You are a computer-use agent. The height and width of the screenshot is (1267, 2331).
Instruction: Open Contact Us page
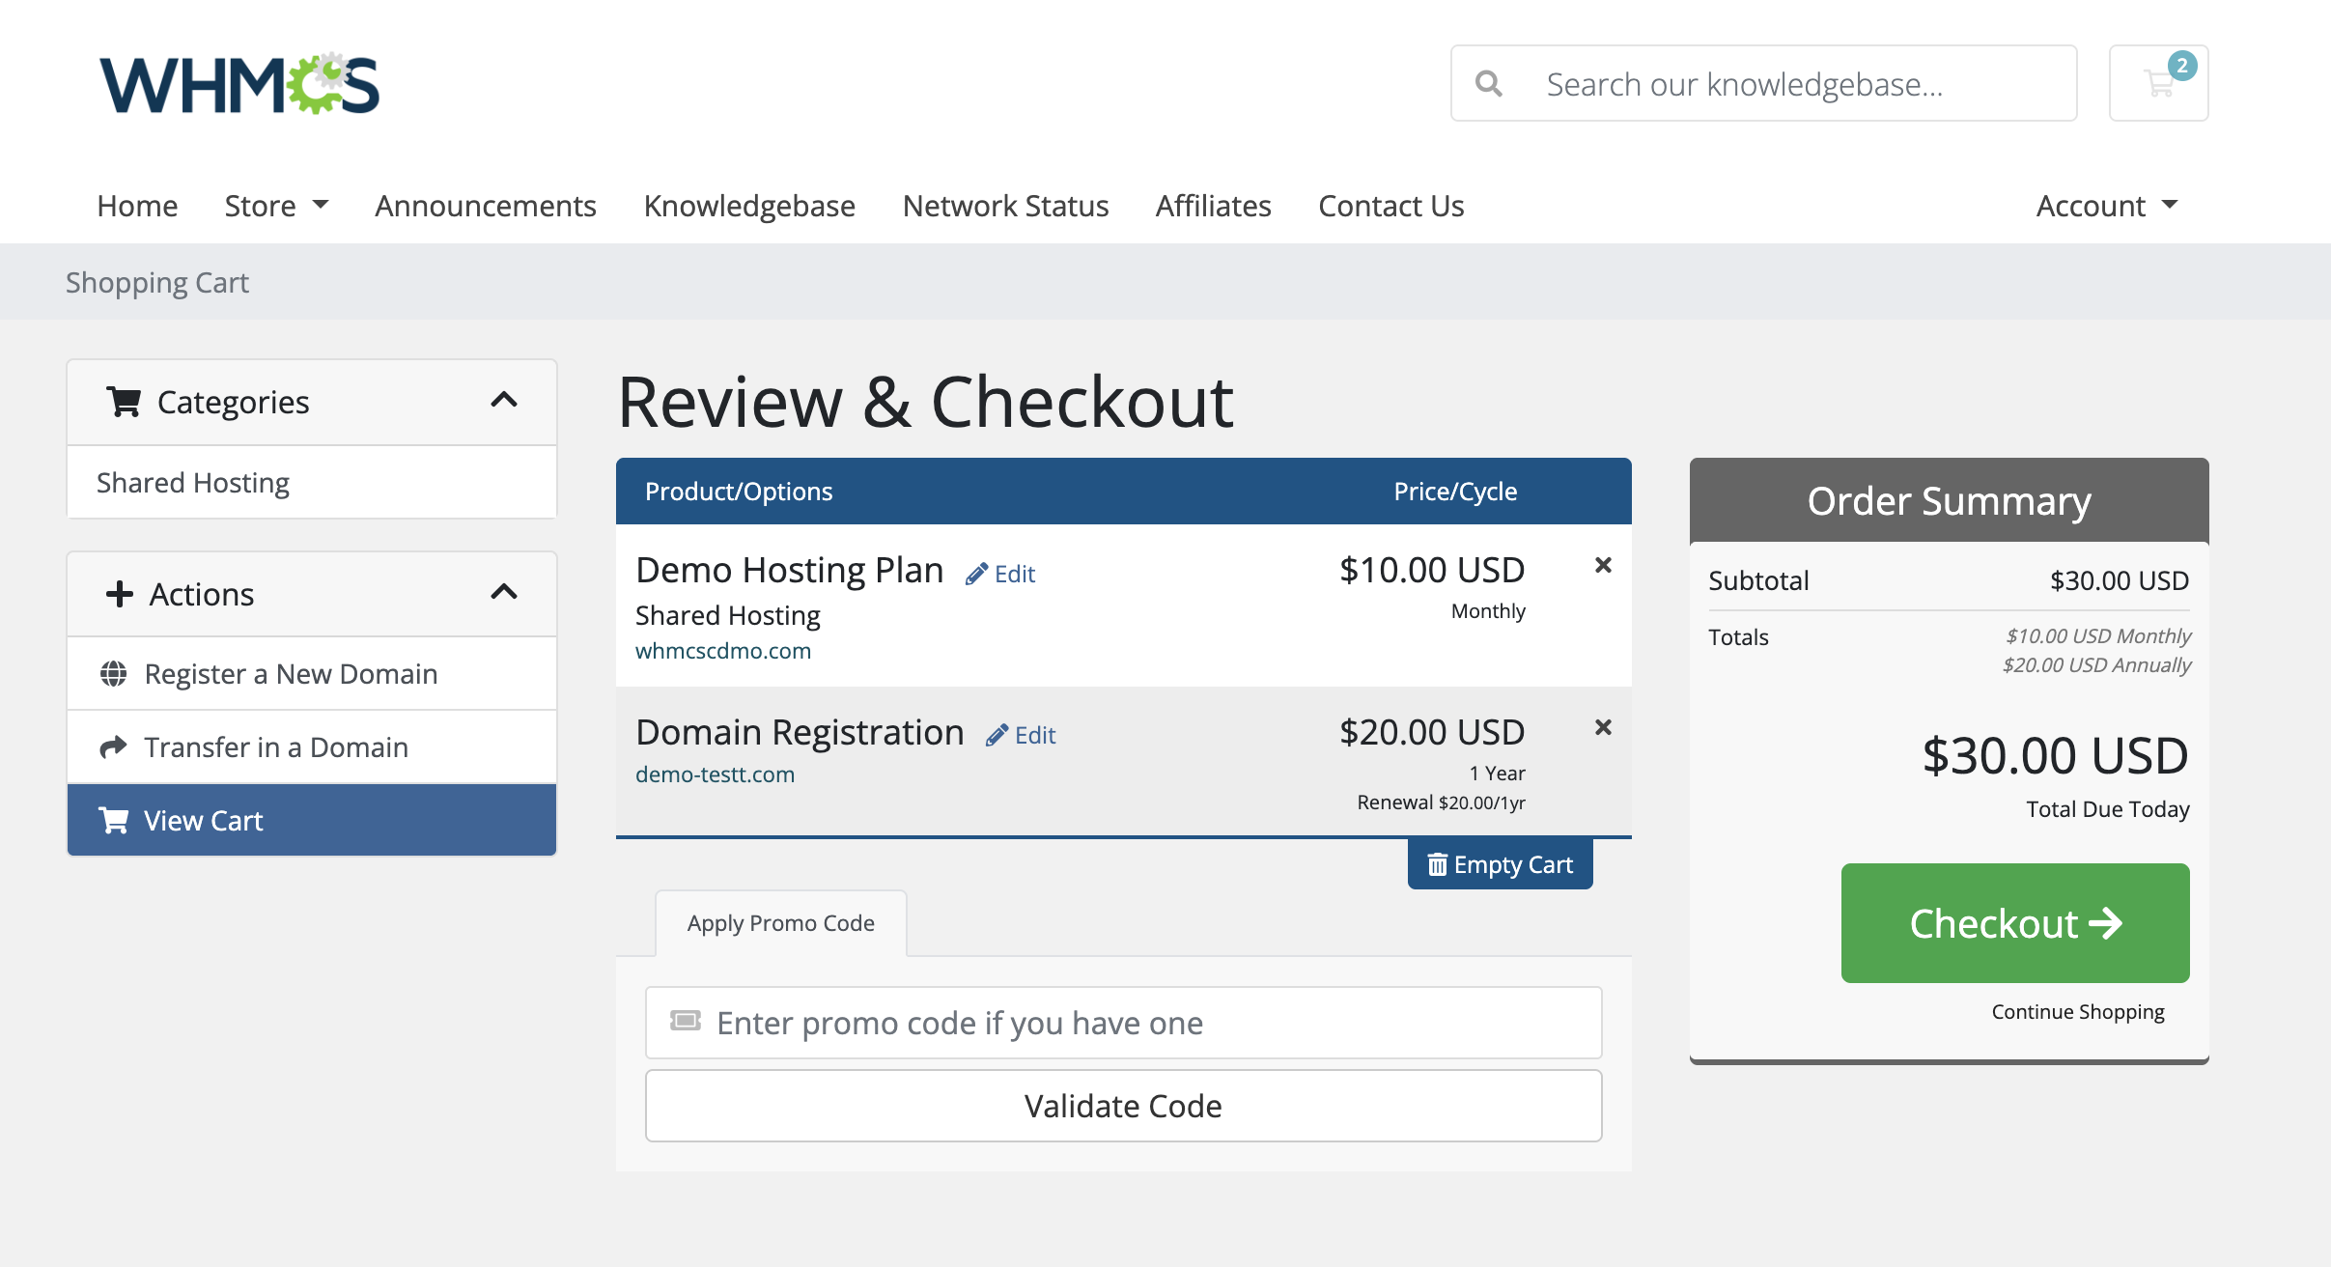(1390, 206)
